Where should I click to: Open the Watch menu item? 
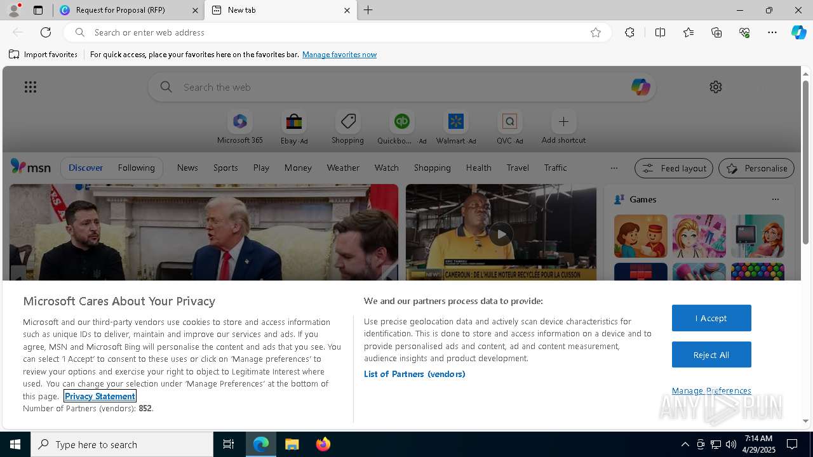386,168
